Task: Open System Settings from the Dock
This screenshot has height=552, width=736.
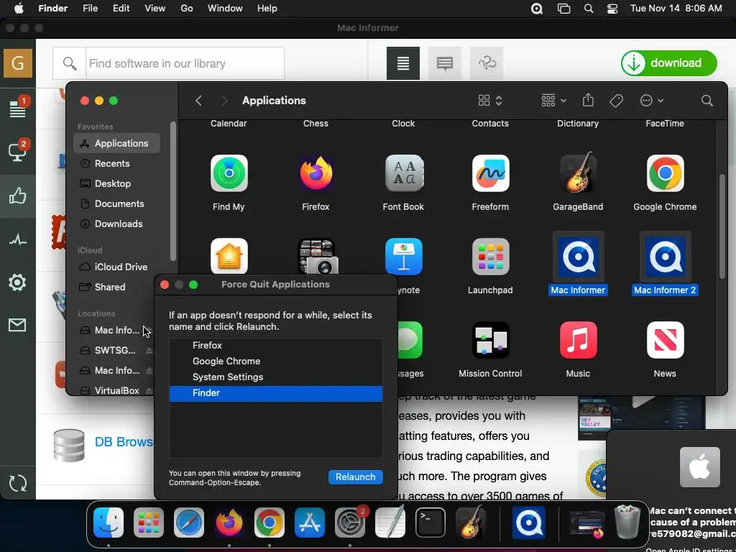Action: 350,523
